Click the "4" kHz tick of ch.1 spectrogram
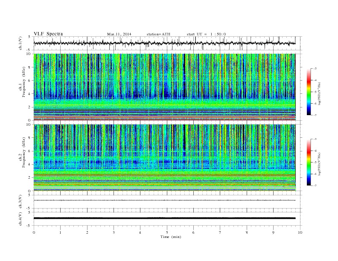This screenshot has width=338, height=261. point(30,94)
